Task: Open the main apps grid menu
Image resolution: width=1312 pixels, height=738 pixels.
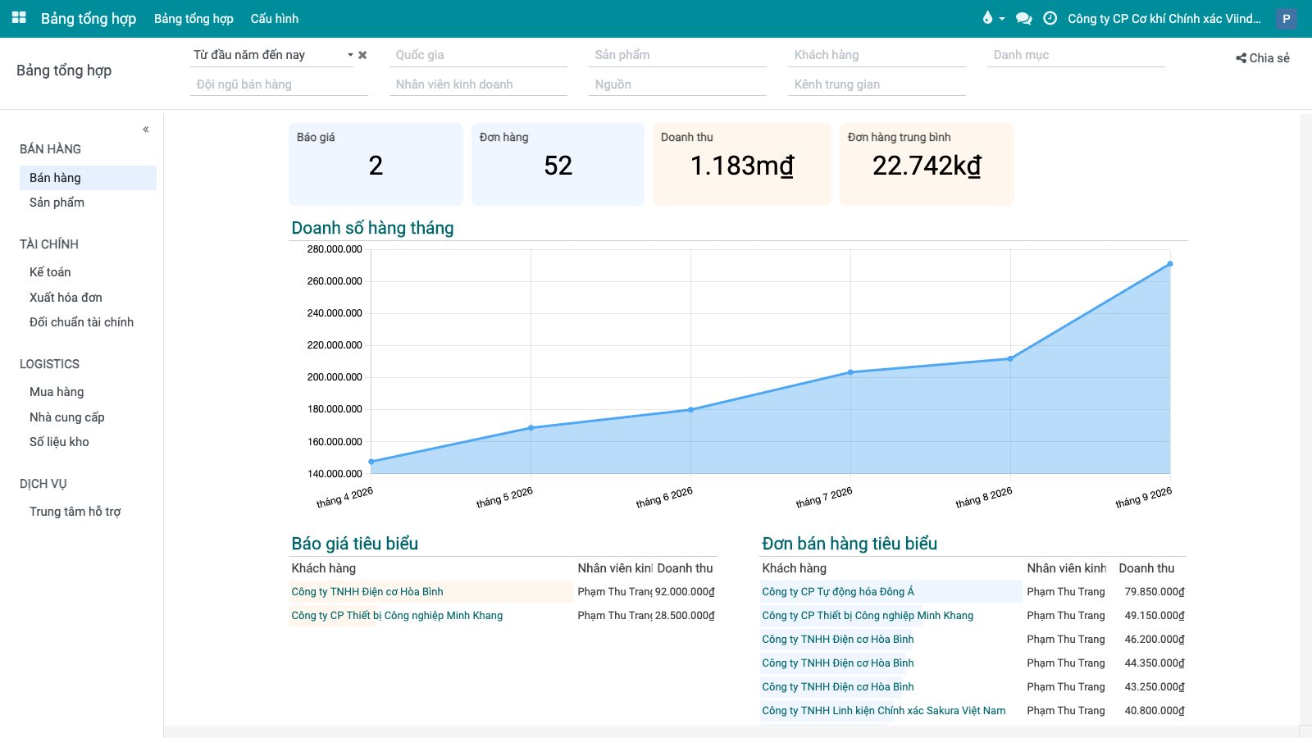Action: (19, 18)
